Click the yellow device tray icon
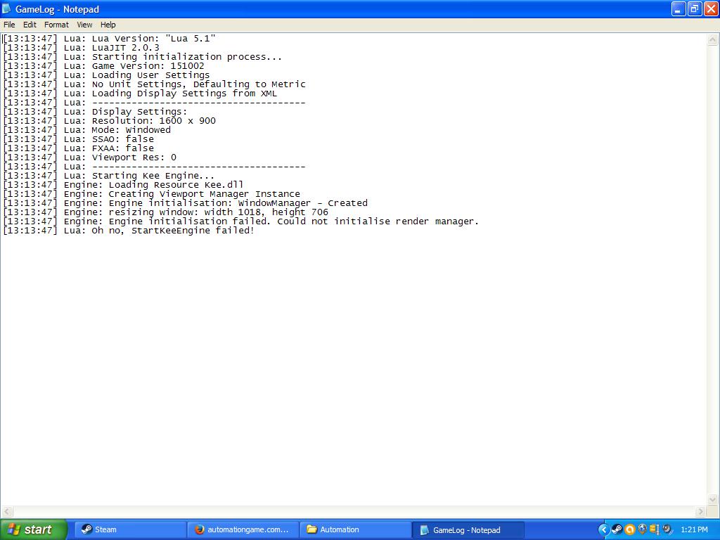Screen dimensions: 720x540 click(x=655, y=530)
